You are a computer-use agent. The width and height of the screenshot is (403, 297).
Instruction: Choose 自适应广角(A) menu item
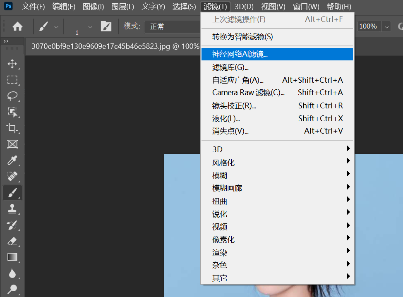[277, 80]
